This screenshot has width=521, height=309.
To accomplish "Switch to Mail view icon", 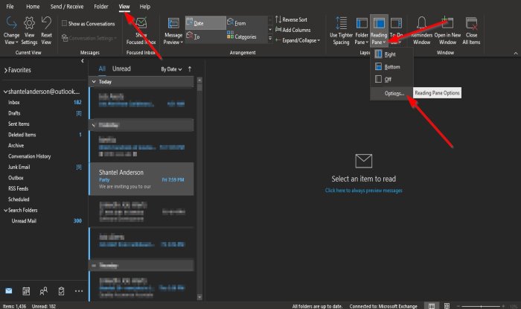I will pos(9,291).
